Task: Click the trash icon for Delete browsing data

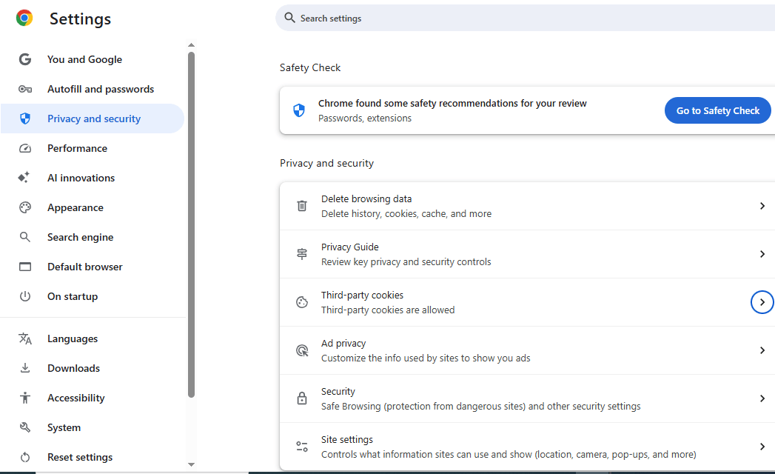Action: coord(301,205)
